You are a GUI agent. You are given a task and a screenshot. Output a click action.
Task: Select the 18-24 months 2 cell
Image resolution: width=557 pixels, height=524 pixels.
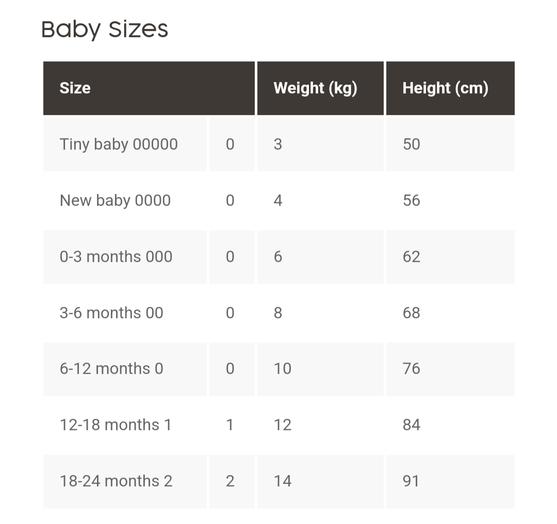[116, 481]
